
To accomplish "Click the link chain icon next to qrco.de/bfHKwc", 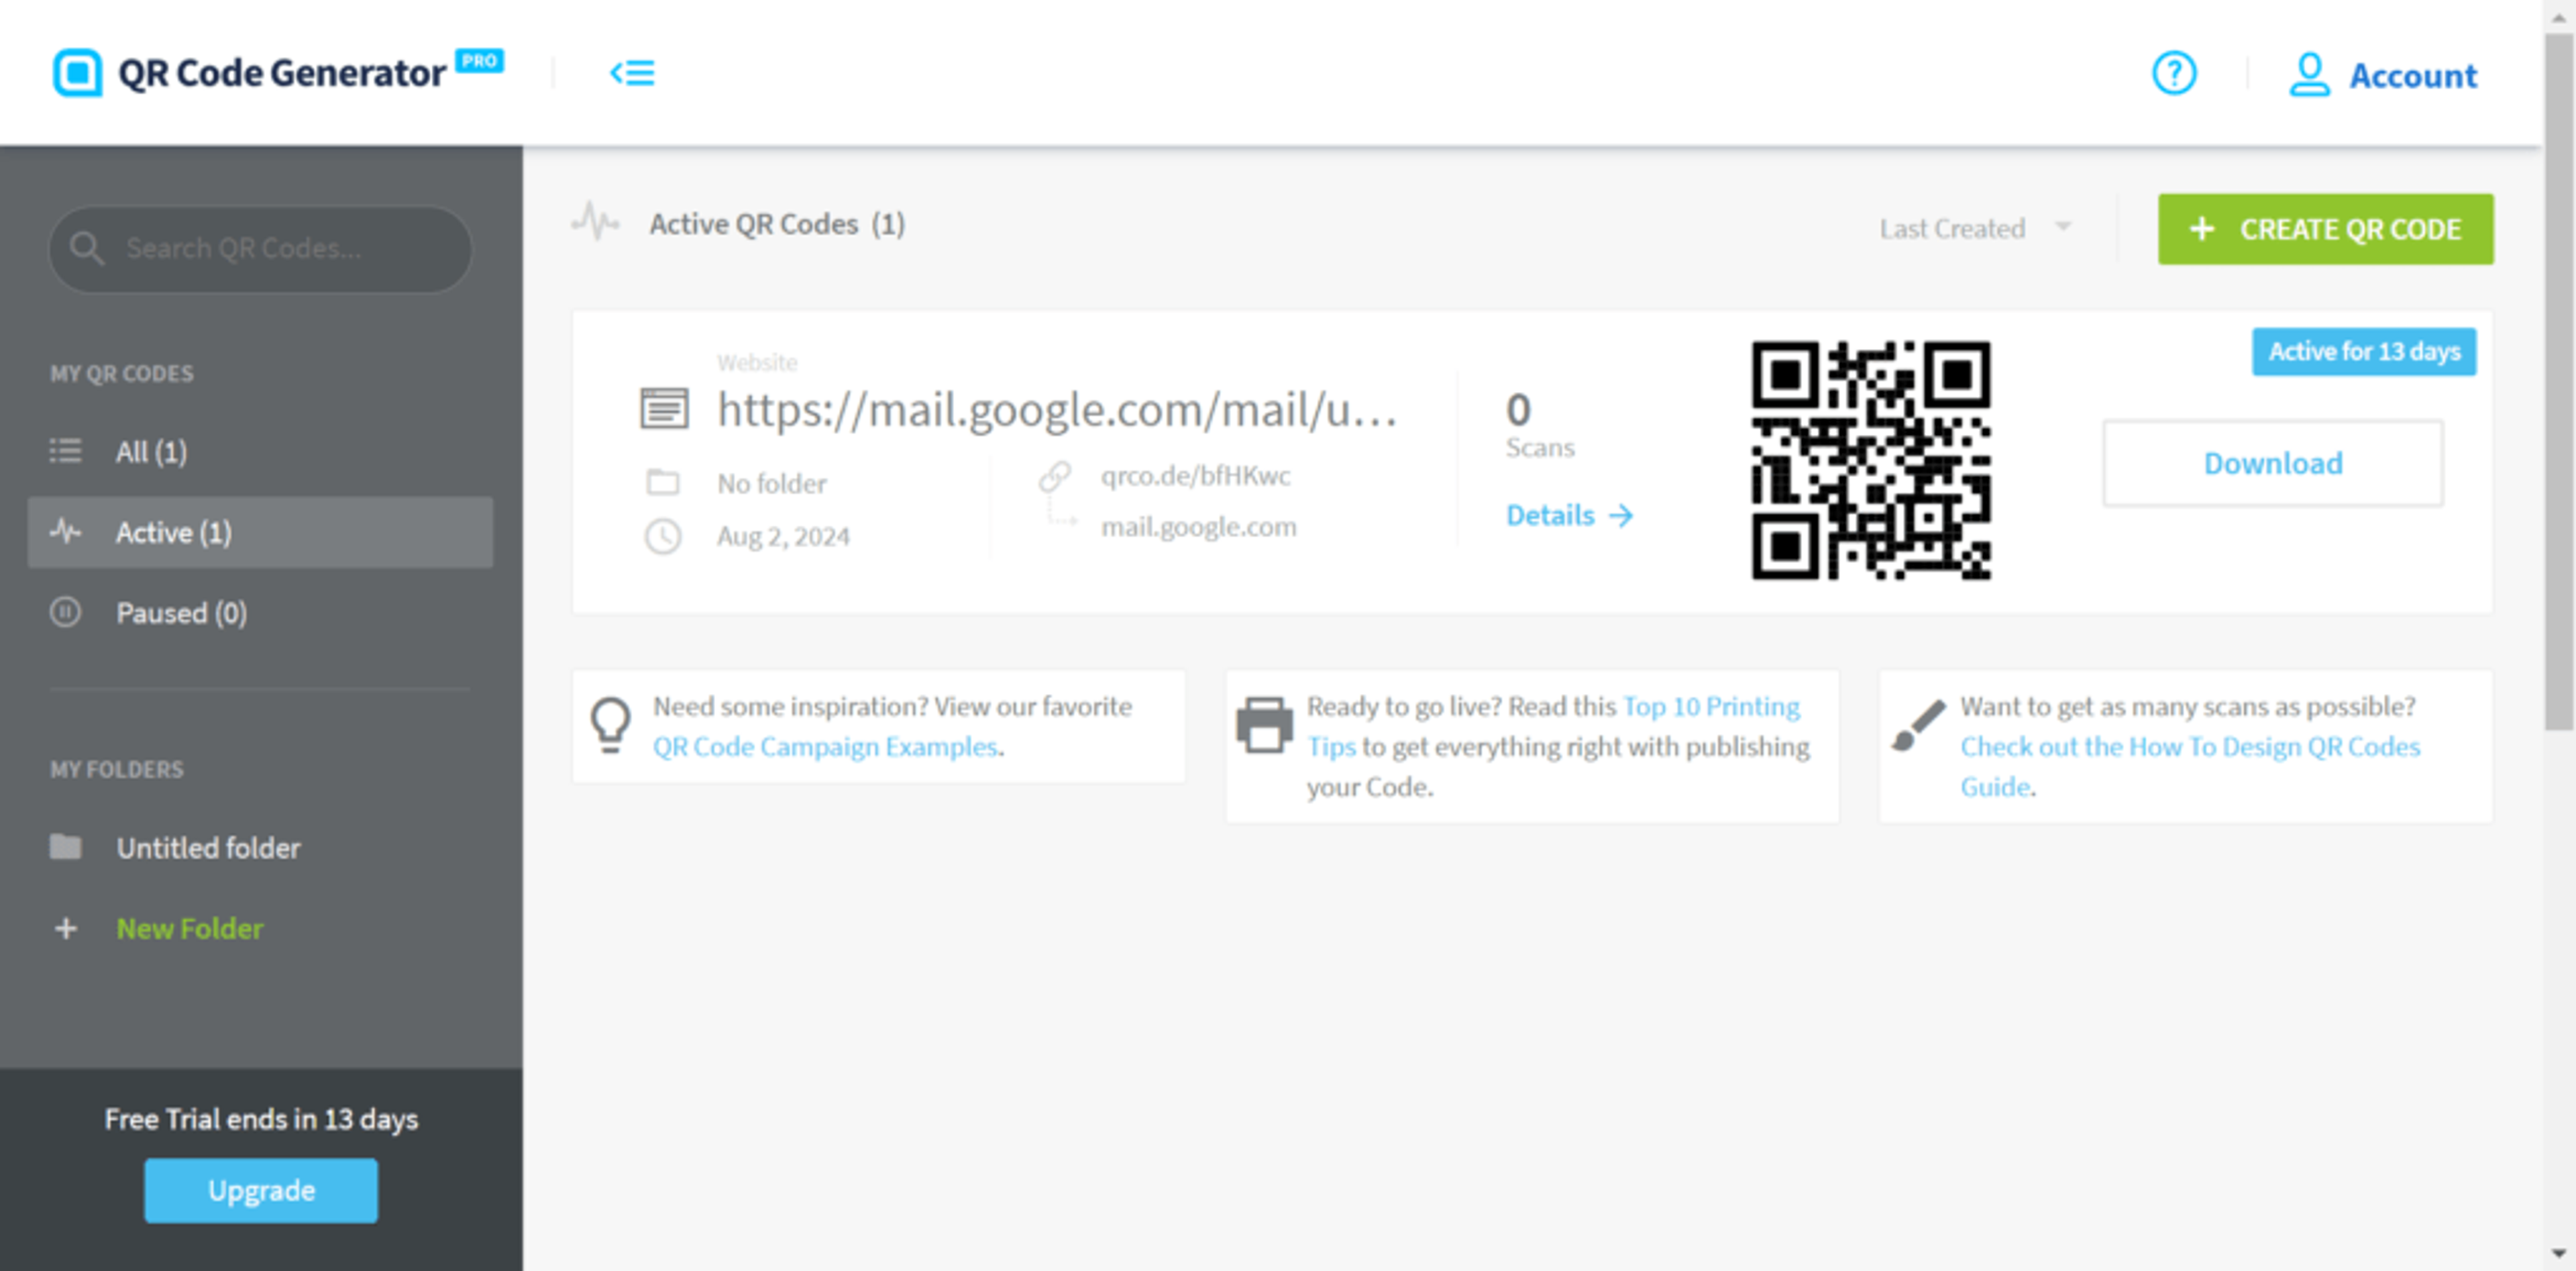I will point(1054,477).
